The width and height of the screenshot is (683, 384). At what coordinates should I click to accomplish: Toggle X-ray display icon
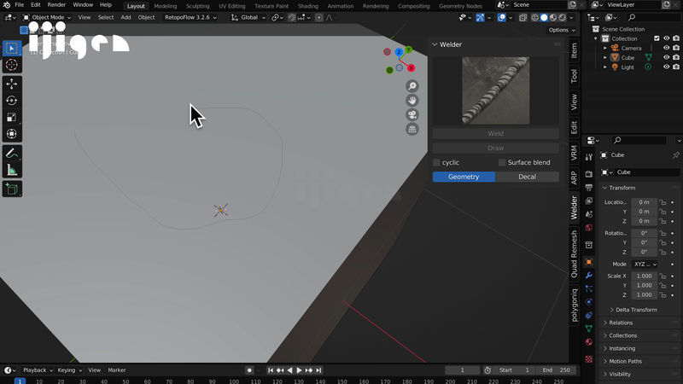[522, 17]
